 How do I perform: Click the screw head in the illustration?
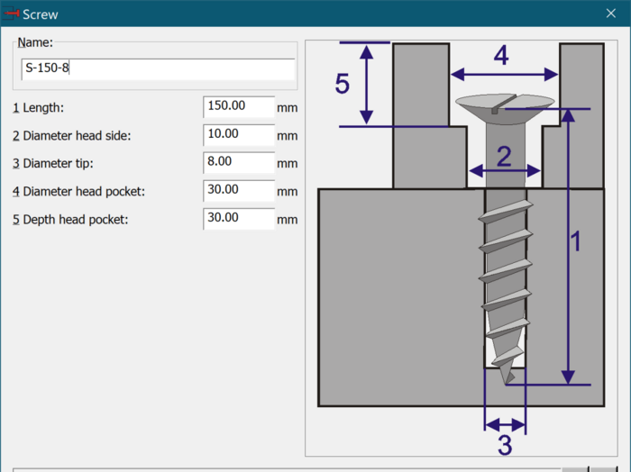[x=504, y=103]
